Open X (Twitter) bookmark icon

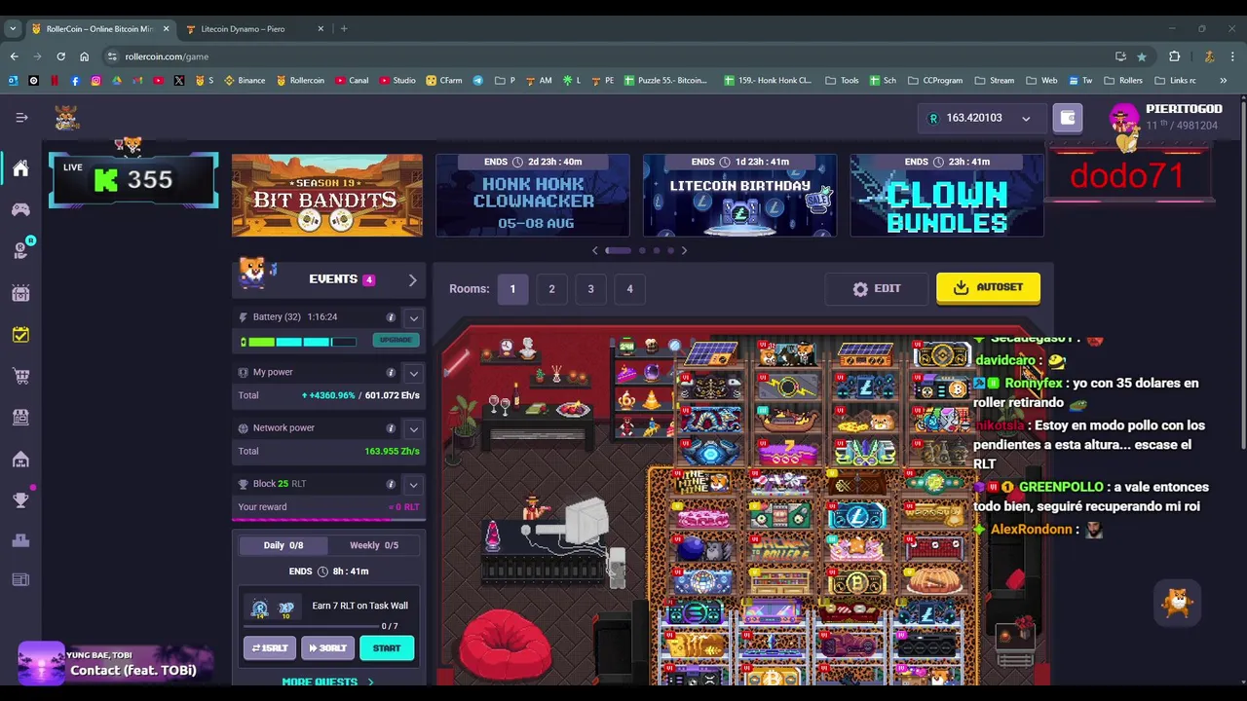179,81
